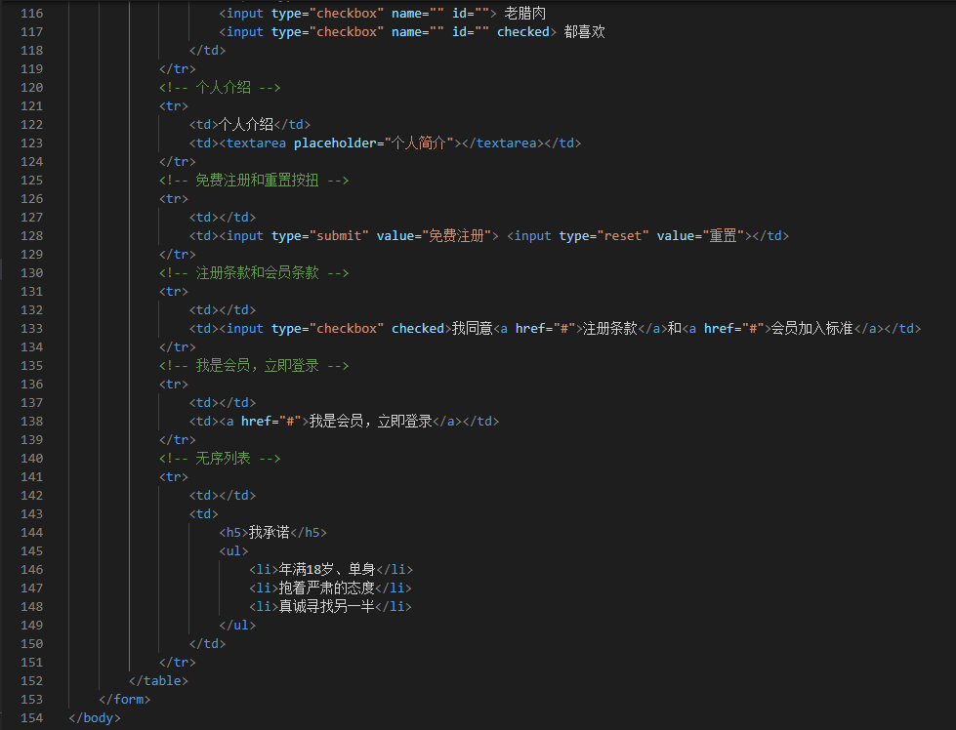
Task: Click the comment 我是会员，立即登录 on line 135
Action: click(257, 366)
